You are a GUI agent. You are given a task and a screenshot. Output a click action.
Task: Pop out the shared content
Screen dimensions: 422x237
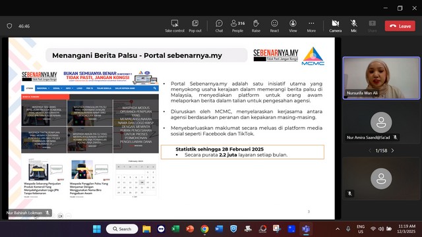[195, 26]
